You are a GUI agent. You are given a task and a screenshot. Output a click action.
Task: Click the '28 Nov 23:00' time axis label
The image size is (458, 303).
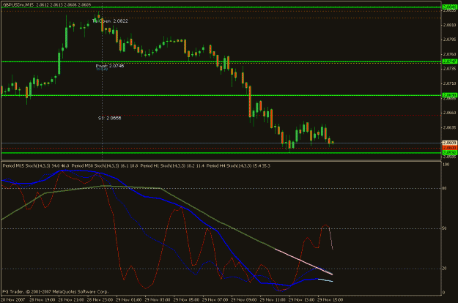(100, 300)
